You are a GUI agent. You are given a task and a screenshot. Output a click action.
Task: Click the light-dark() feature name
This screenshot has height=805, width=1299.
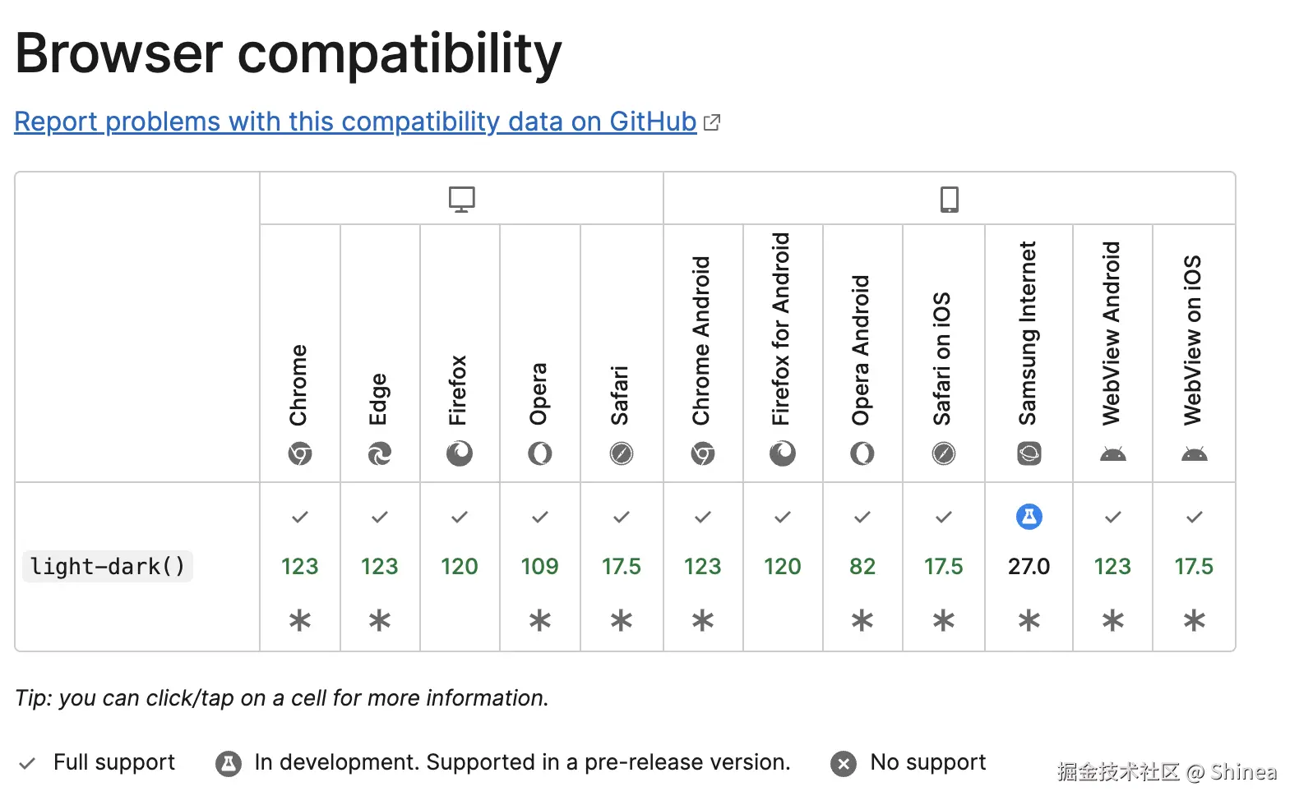108,567
